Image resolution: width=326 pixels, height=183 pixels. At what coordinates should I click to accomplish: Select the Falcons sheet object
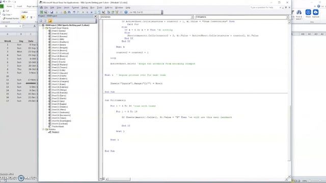tap(60, 34)
